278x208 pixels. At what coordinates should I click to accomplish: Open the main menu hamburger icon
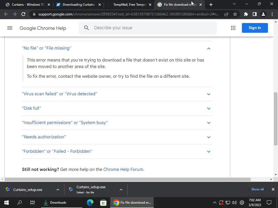(x=10, y=28)
